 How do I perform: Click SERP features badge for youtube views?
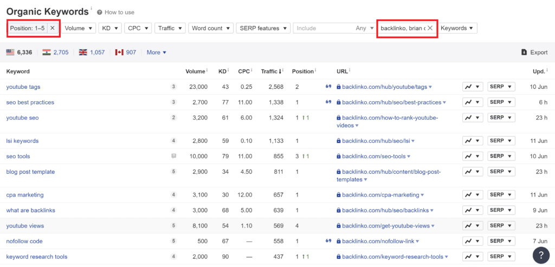(173, 226)
